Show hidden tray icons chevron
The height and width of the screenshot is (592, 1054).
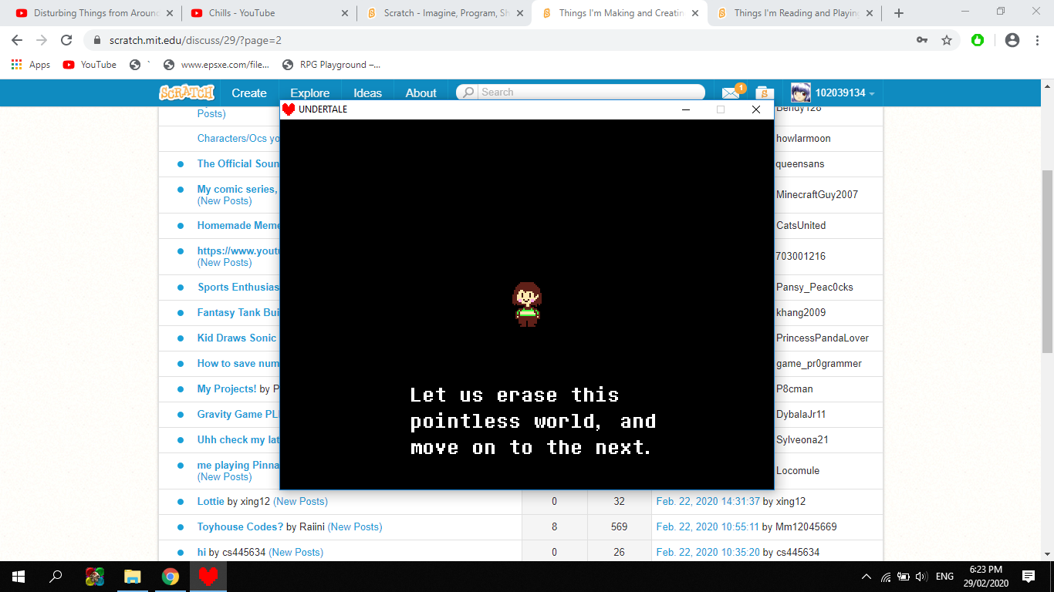(866, 577)
